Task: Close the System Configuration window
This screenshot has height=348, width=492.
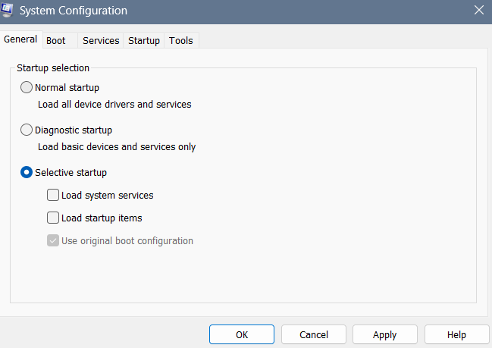Action: coord(478,11)
